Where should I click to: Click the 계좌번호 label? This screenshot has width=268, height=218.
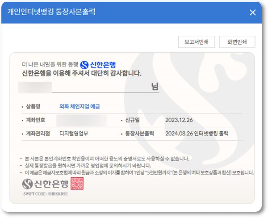tap(35, 120)
